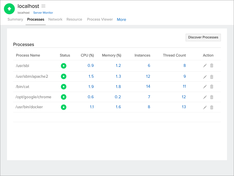Viewport: 234px width, 176px height.
Task: Remove /usr/bin/docker with the trash icon
Action: 212,107
